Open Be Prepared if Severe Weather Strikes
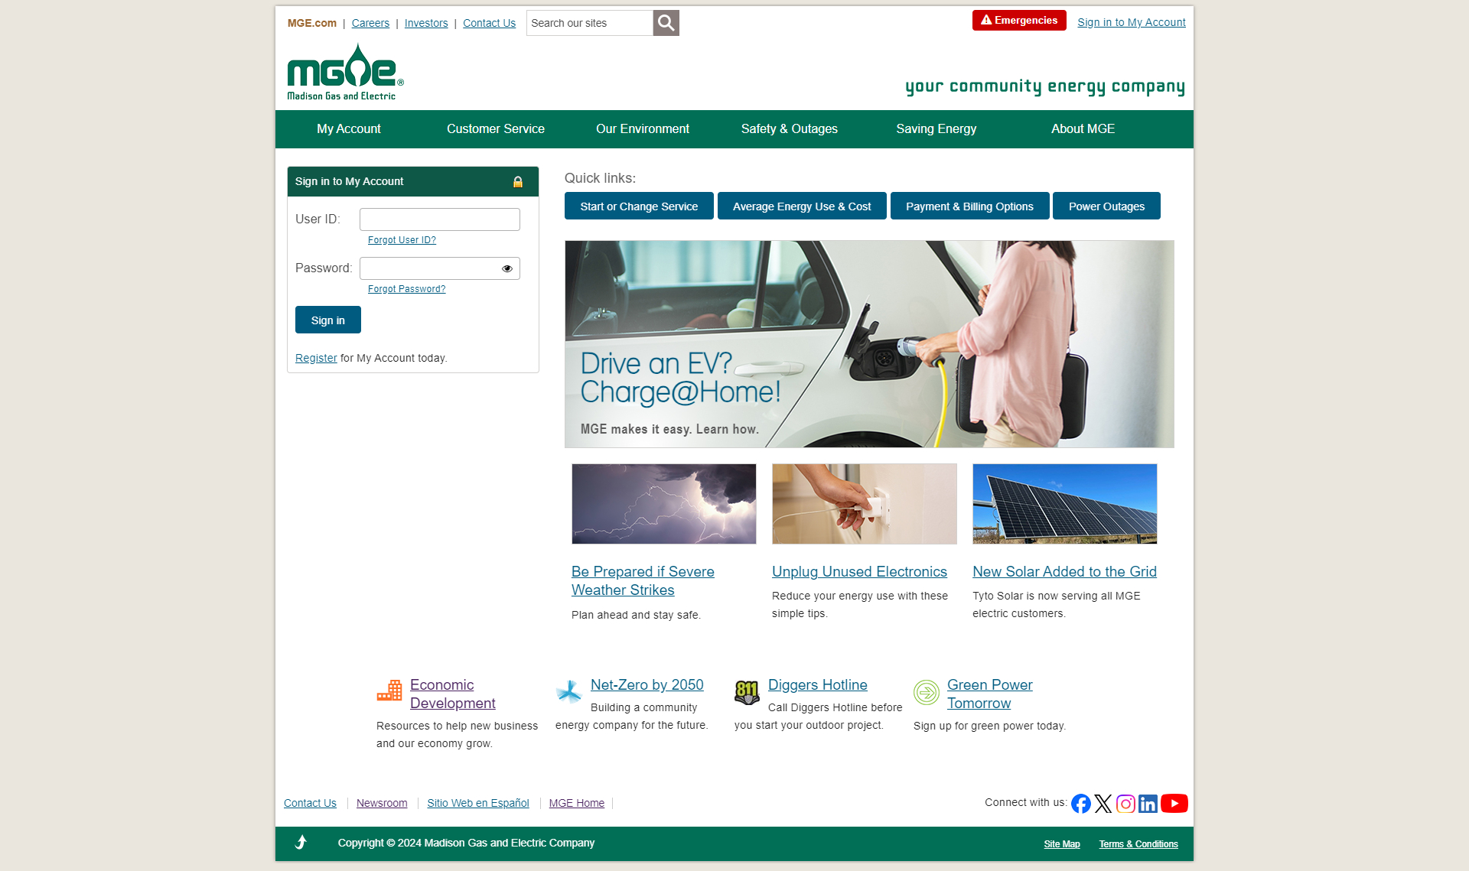1469x871 pixels. click(643, 580)
